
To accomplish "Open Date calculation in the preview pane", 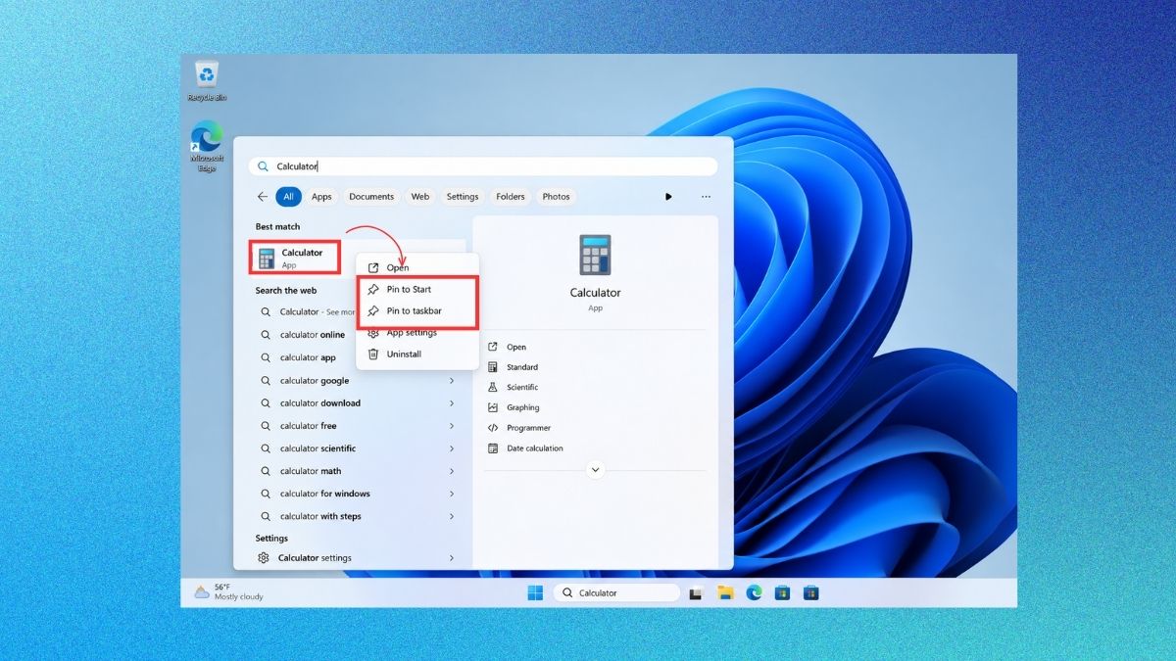I will (535, 449).
